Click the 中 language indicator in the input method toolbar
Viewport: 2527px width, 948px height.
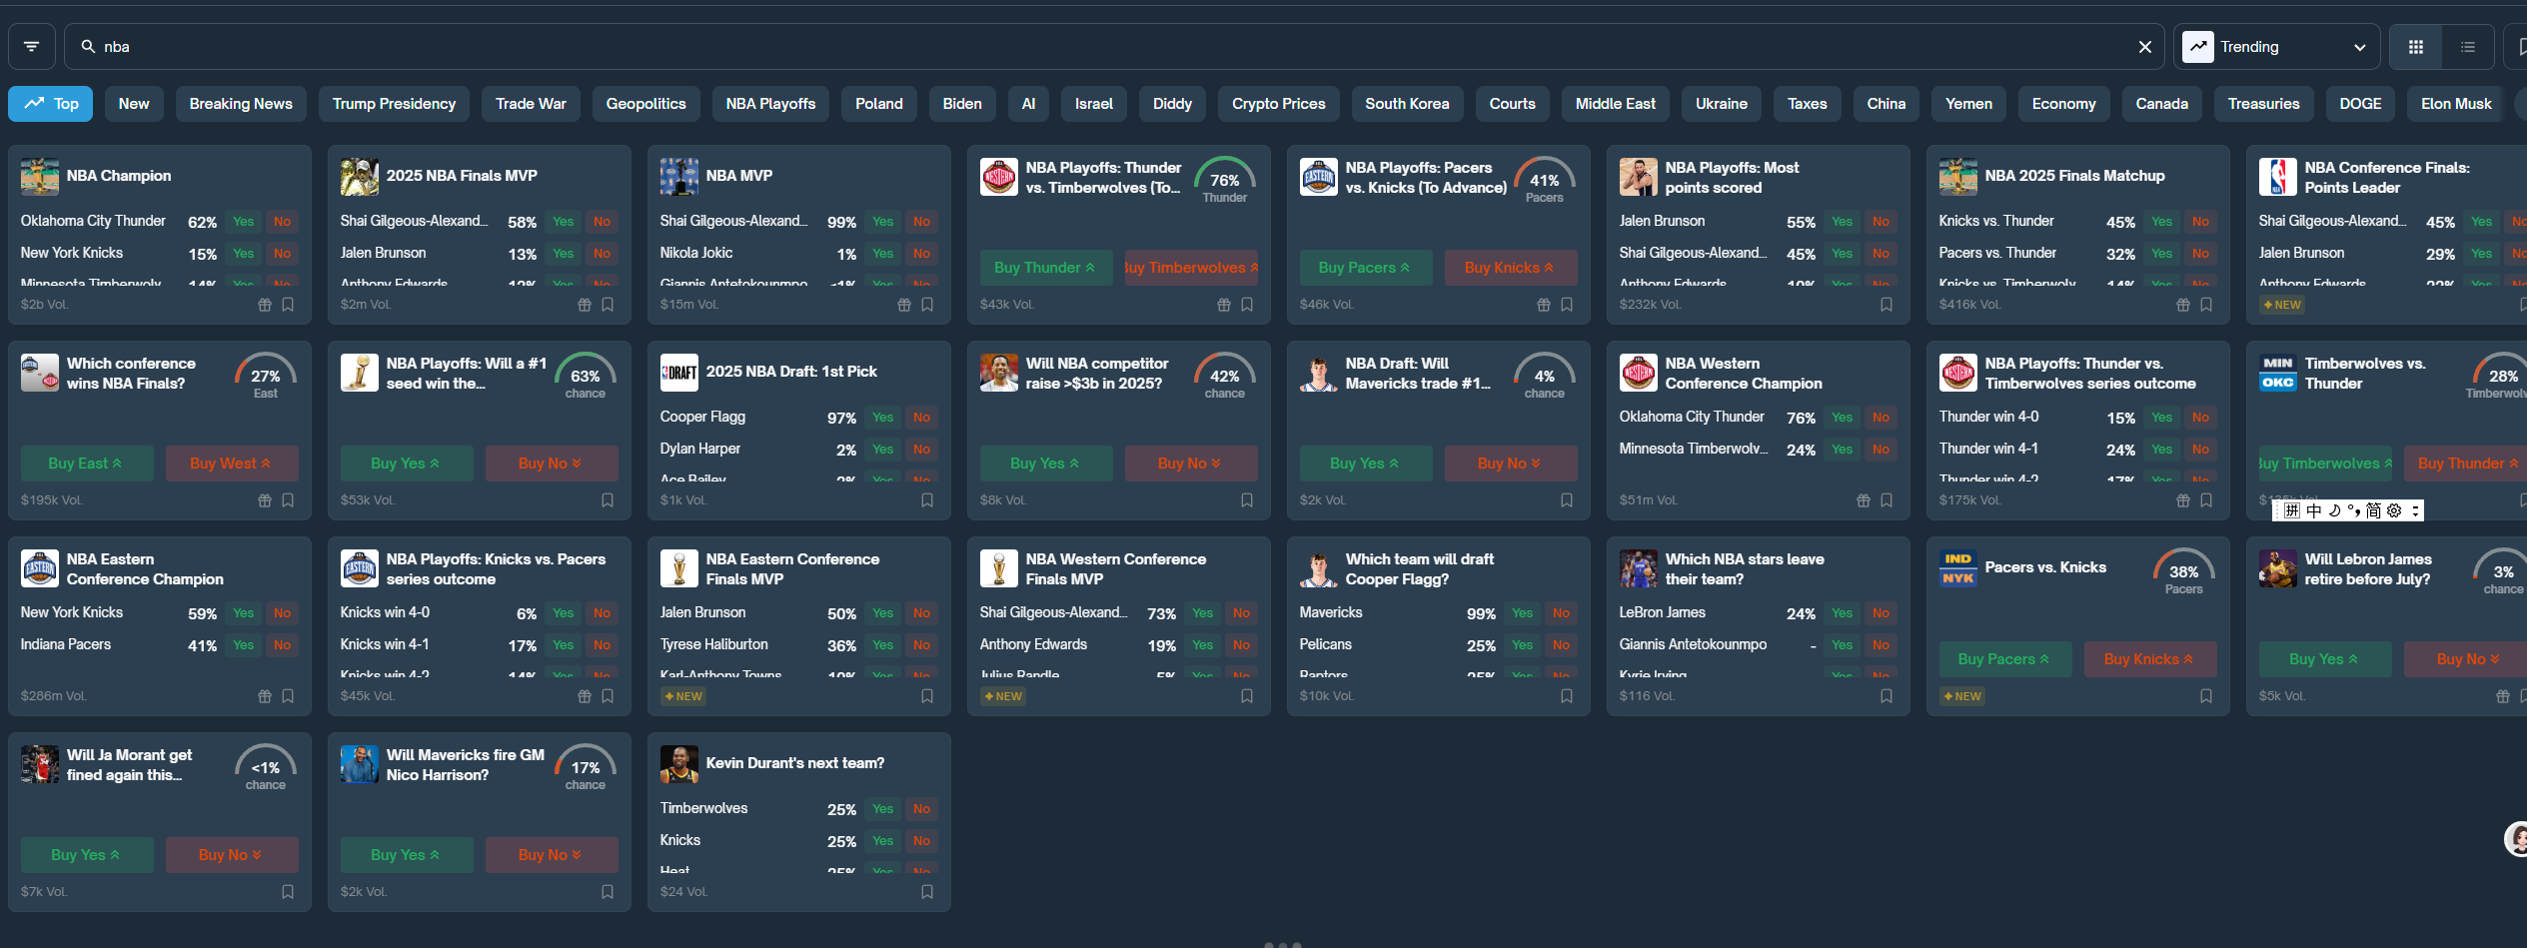(x=2313, y=510)
